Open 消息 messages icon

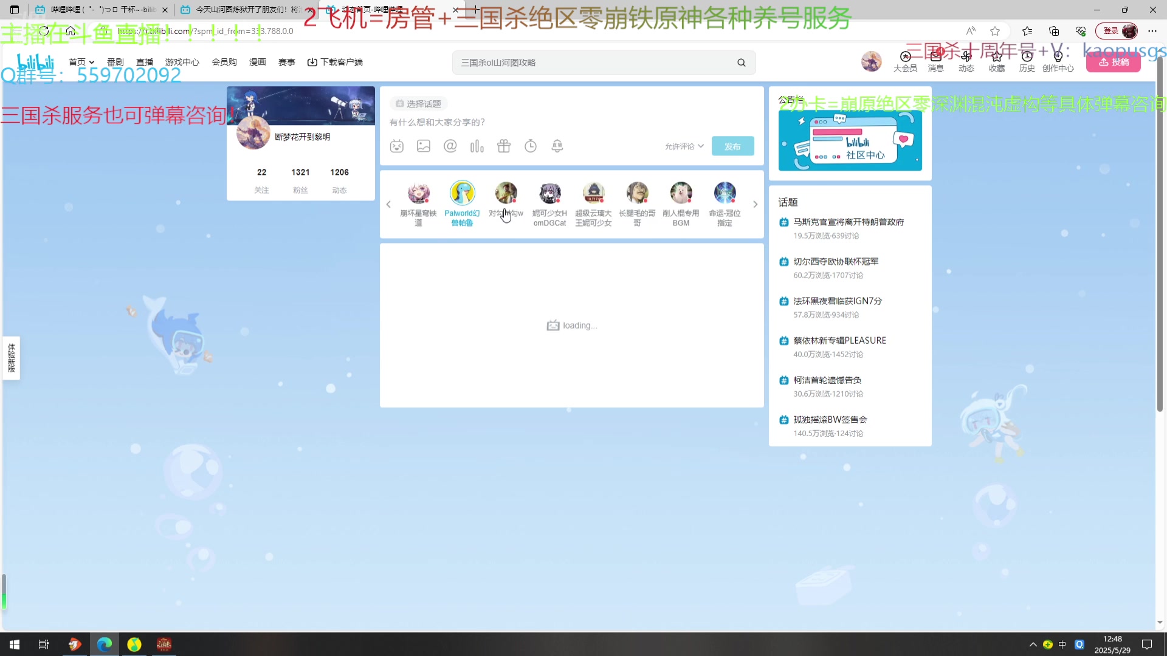point(936,62)
